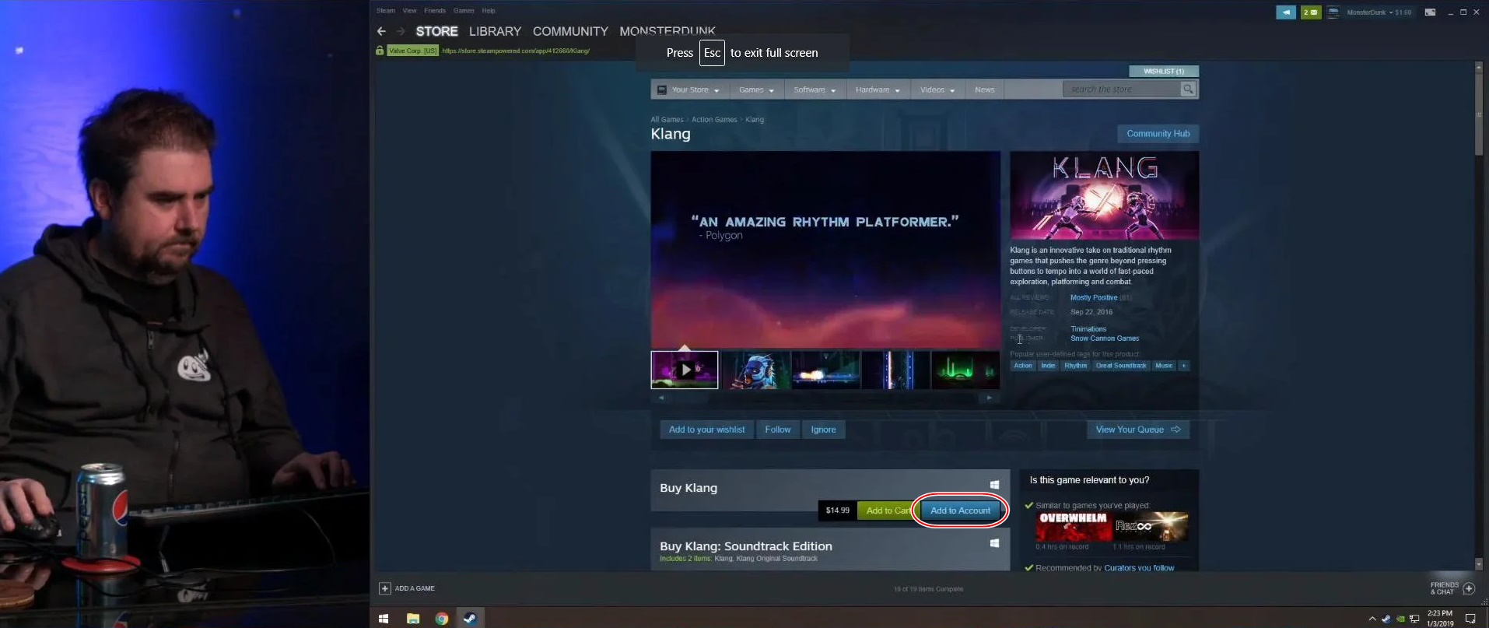Open the Steam announcements megaphone icon

[1286, 12]
